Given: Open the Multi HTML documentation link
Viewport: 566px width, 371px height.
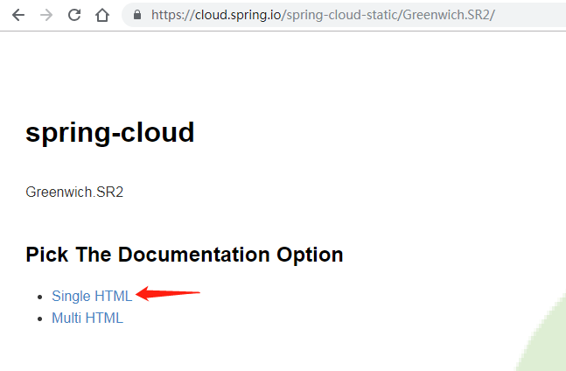Looking at the screenshot, I should point(87,318).
